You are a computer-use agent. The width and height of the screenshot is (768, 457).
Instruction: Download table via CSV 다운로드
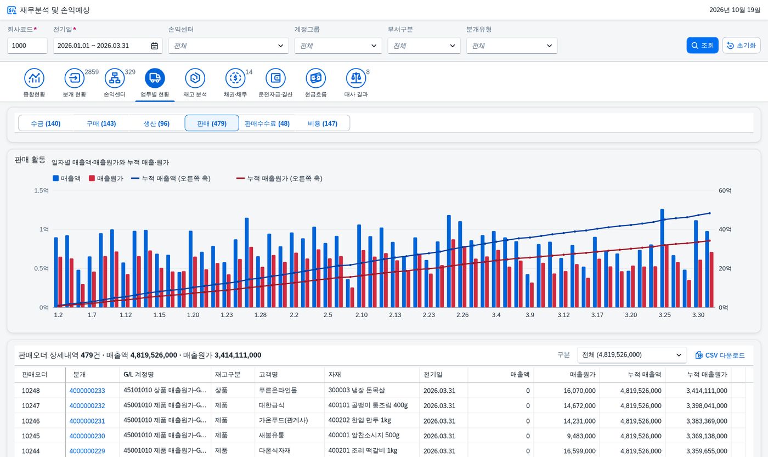[x=720, y=355]
